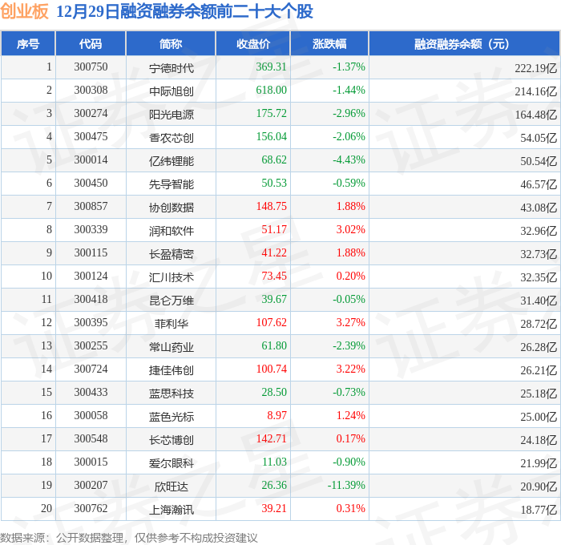Viewport: 561px width, 545px height.
Task: Click change value 3.02%
Action: click(x=351, y=230)
